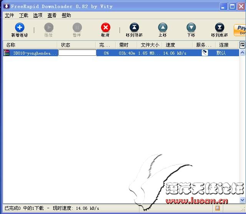
Task: Move item up with 上移
Action: (x=163, y=30)
